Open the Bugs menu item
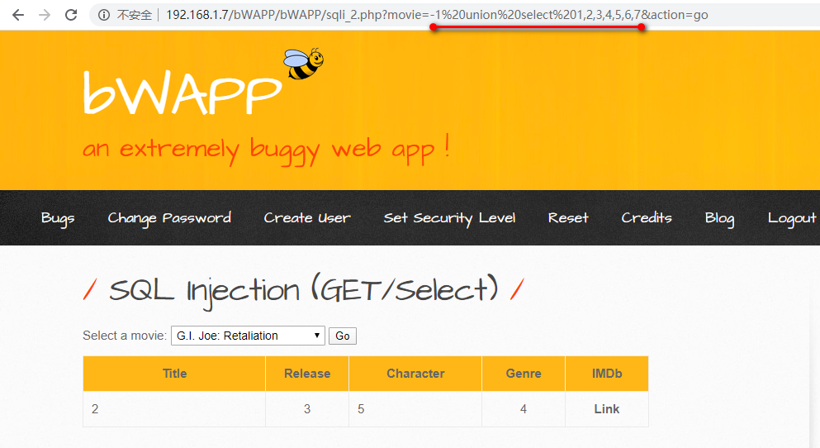This screenshot has height=448, width=820. [58, 218]
